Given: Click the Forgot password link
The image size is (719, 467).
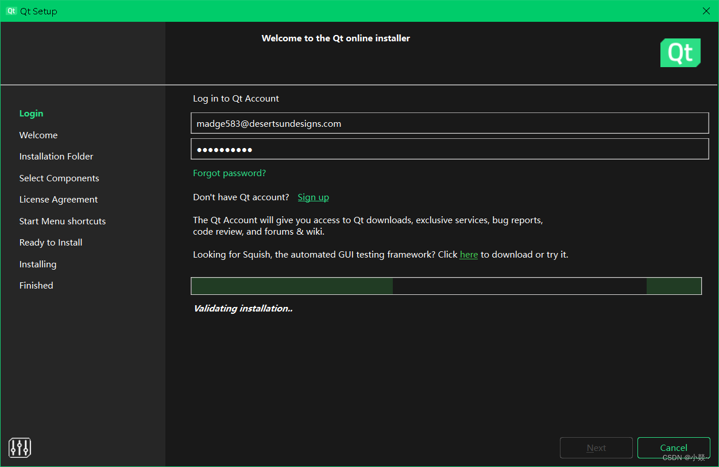Looking at the screenshot, I should [229, 173].
